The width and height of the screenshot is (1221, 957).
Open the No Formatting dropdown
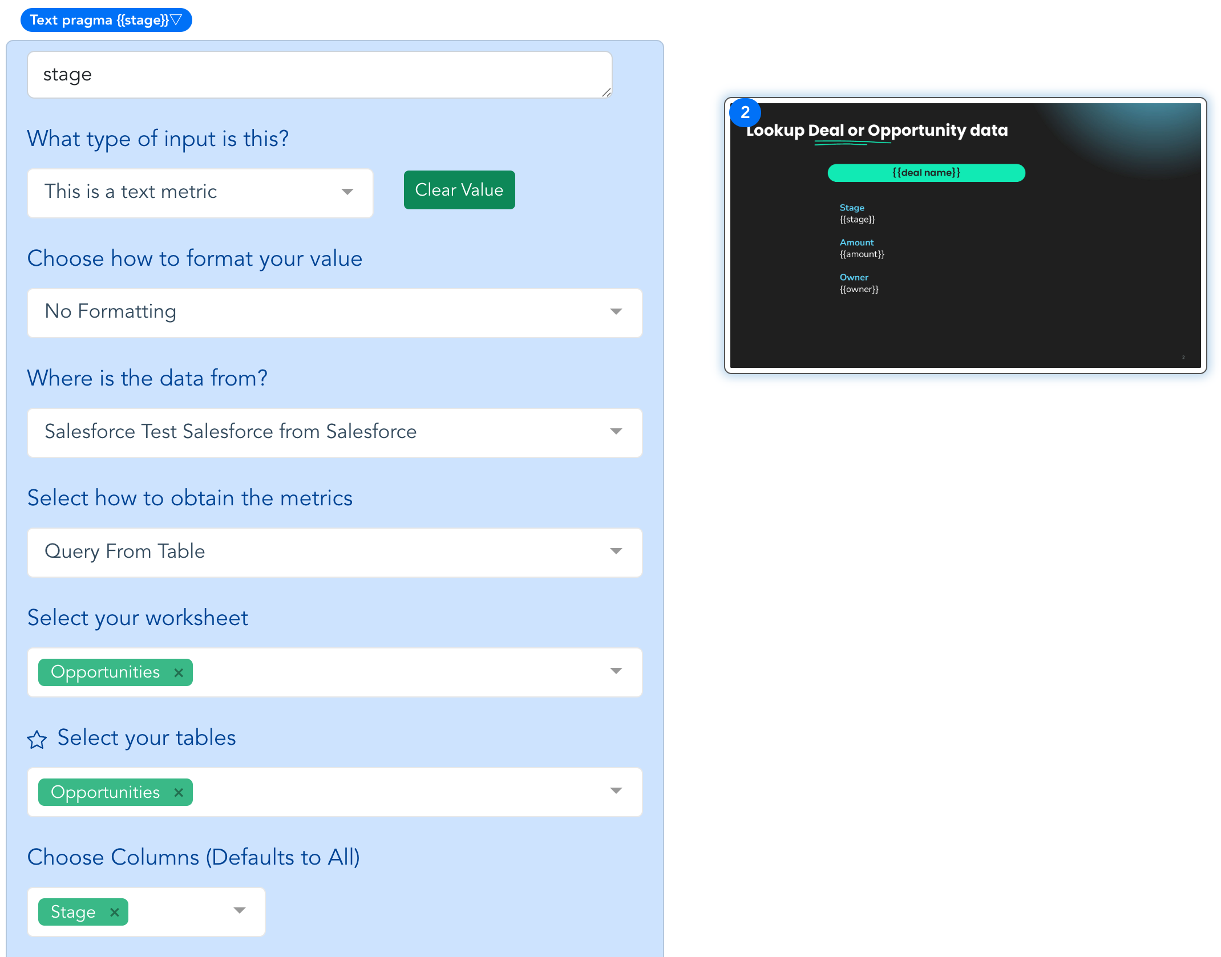(335, 313)
